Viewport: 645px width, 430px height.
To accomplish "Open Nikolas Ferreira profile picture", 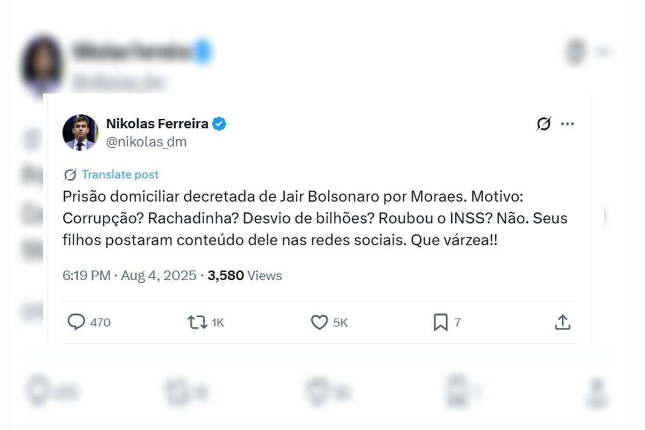I will pyautogui.click(x=80, y=132).
